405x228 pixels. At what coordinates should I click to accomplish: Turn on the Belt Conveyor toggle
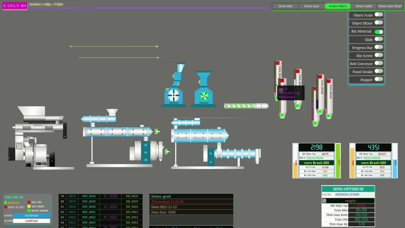point(379,63)
